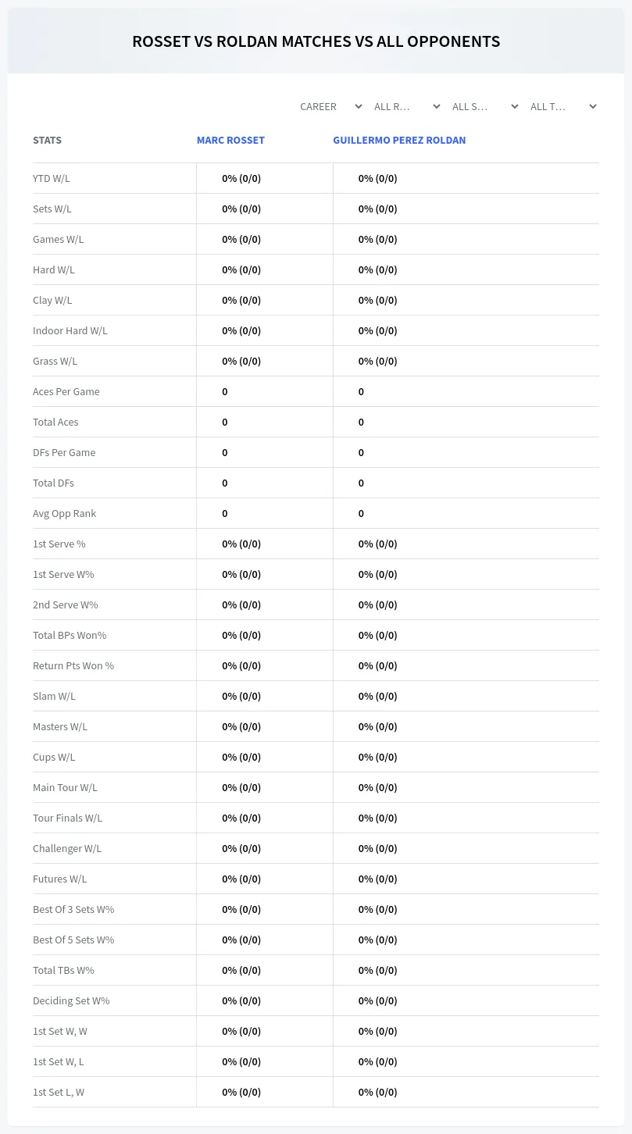
Task: Select Rosset's Slam W/L value
Action: click(241, 696)
